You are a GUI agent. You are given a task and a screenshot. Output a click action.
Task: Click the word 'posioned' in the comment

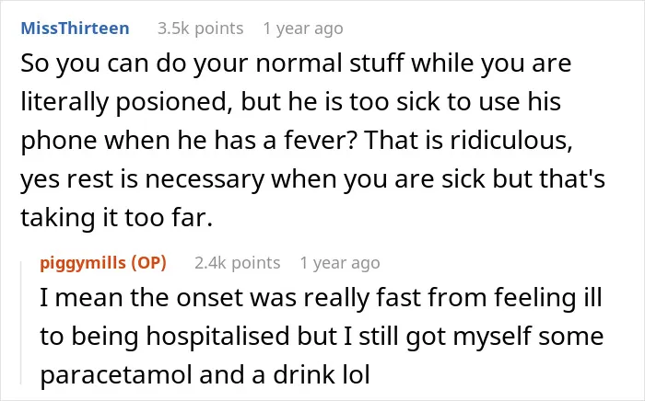tap(170, 102)
